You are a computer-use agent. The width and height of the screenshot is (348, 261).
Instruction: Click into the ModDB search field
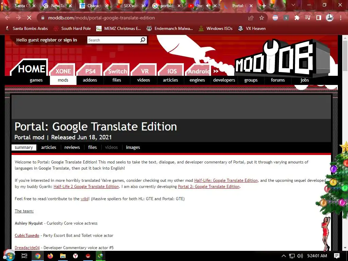pos(113,40)
